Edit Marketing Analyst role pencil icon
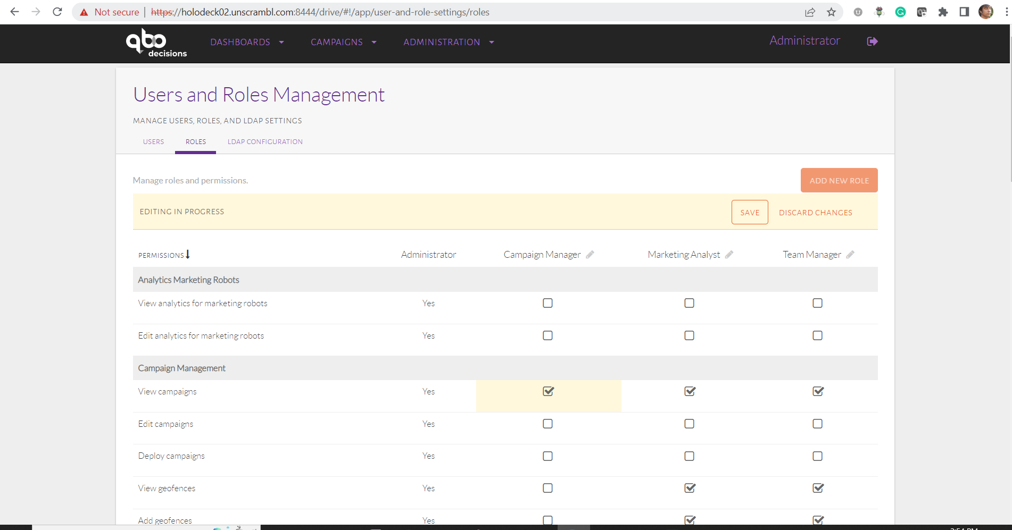 pyautogui.click(x=729, y=255)
